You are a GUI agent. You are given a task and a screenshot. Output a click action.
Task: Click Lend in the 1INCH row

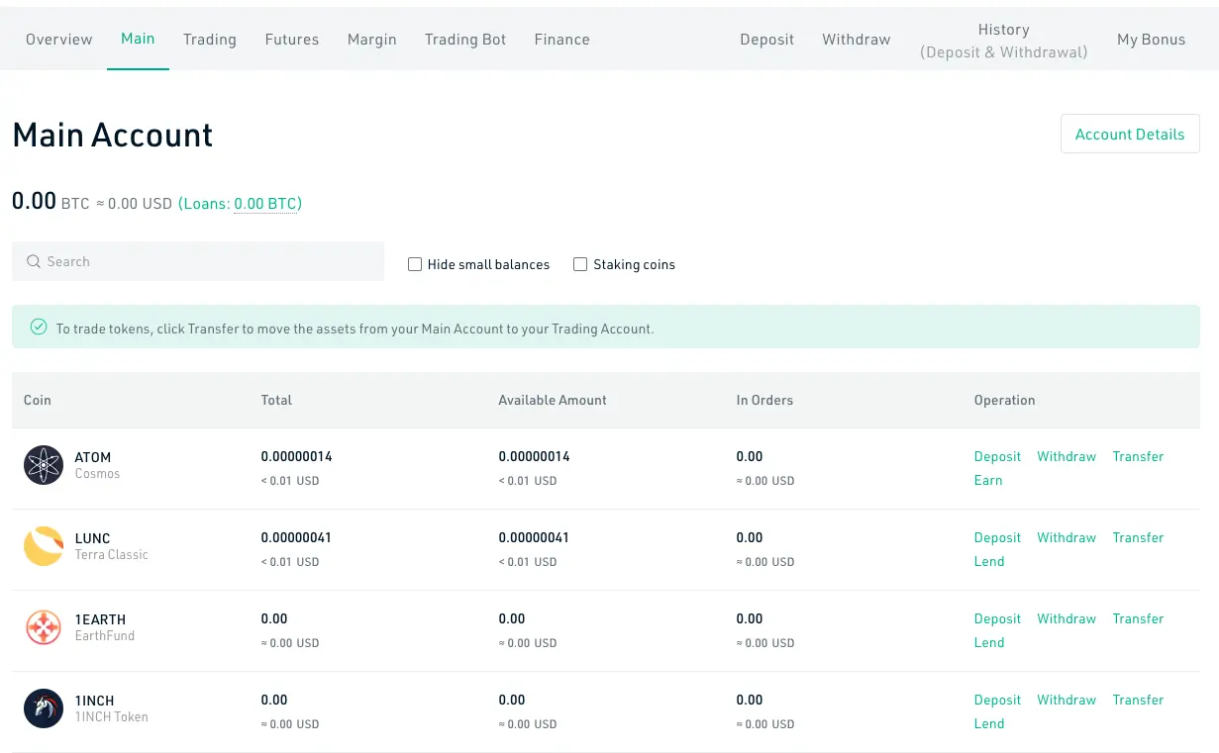(989, 723)
